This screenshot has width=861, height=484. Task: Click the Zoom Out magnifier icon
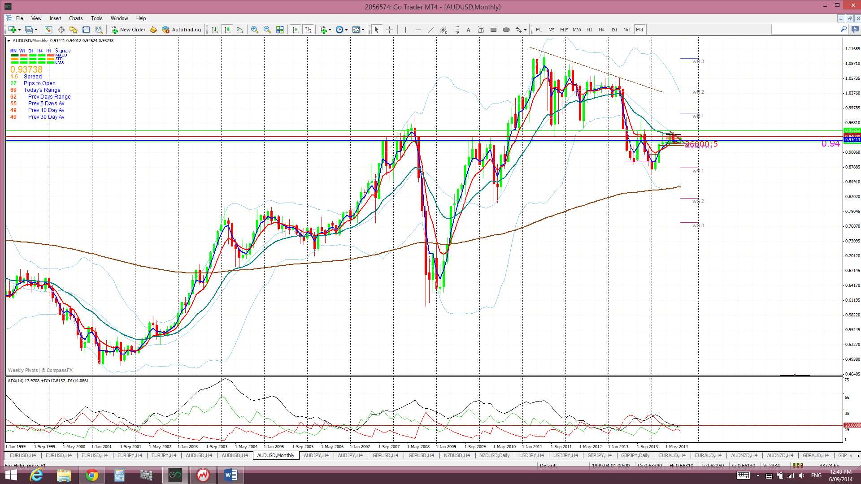[x=267, y=30]
